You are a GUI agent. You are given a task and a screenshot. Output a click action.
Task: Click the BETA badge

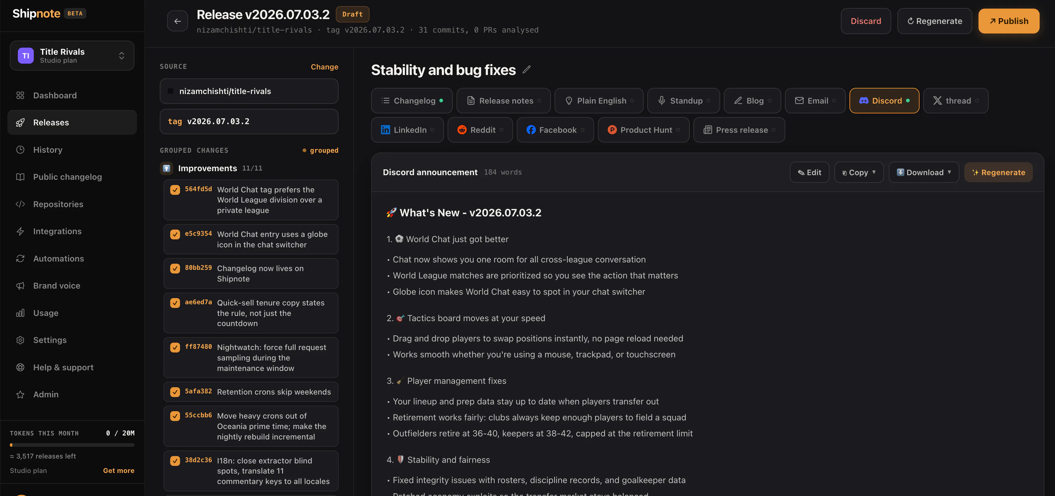pos(75,14)
